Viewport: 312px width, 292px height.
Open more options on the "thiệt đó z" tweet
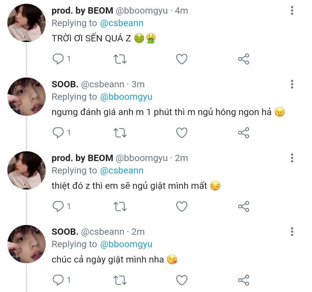pyautogui.click(x=292, y=158)
